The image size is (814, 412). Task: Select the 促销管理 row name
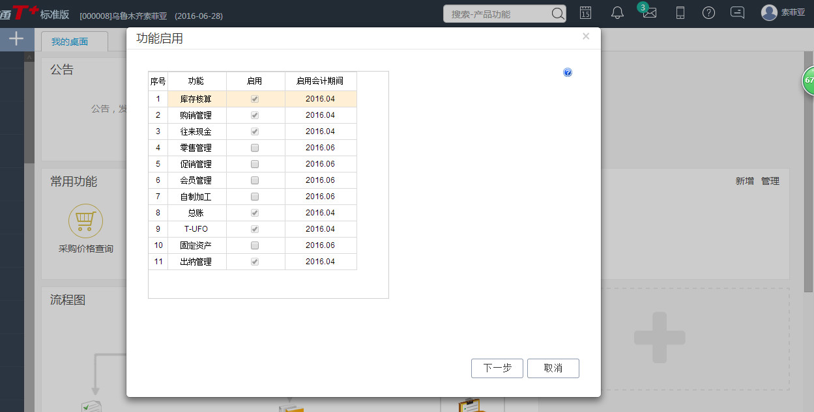196,164
